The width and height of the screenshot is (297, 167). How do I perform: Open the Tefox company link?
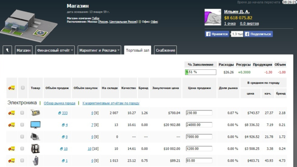[96, 18]
